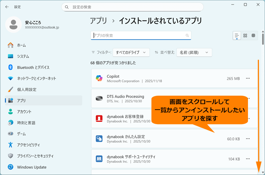Viewport: 265px width, 175px height.
Task: Click the vertical scrollbar thumb
Action: (263, 39)
